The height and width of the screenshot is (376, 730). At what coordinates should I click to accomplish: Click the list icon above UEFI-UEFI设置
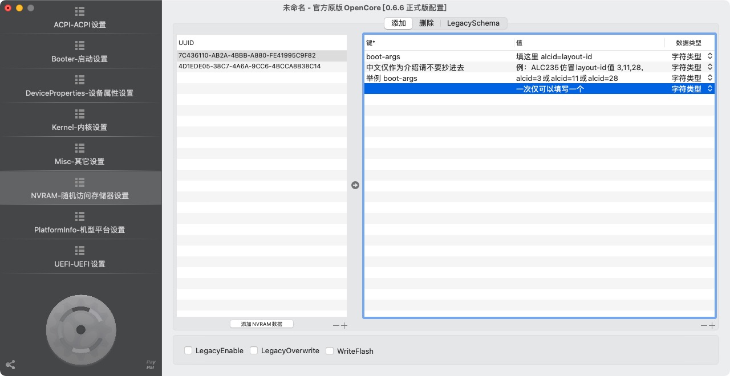pyautogui.click(x=80, y=251)
